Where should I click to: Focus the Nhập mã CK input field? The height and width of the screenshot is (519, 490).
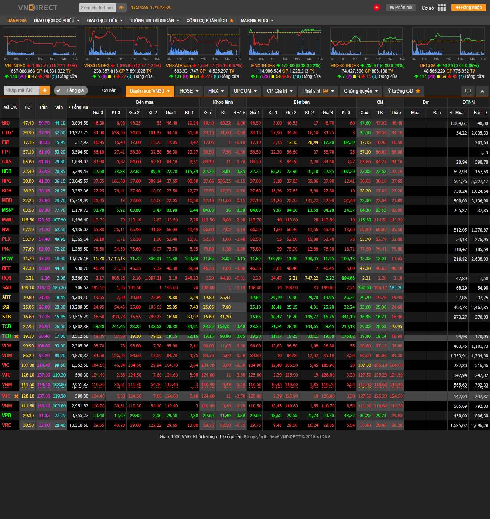pyautogui.click(x=21, y=90)
